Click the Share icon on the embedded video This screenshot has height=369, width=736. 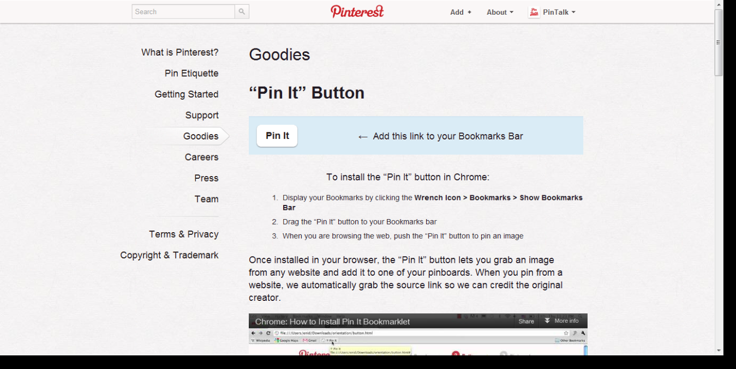click(x=525, y=322)
